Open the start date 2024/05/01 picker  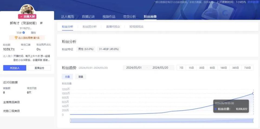click(x=134, y=68)
